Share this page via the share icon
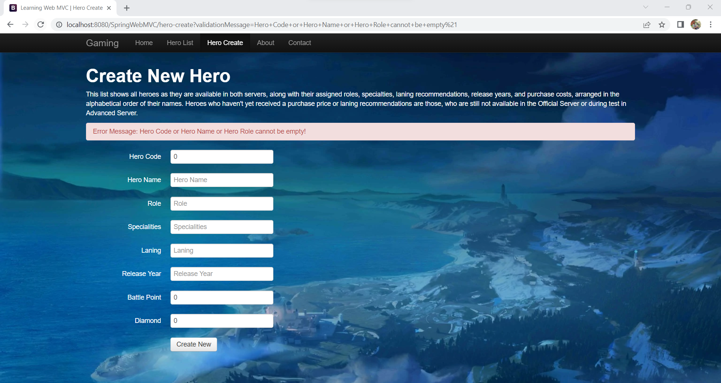The image size is (721, 383). click(647, 24)
